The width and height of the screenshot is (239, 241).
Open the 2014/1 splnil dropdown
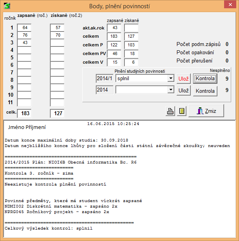pos(170,78)
